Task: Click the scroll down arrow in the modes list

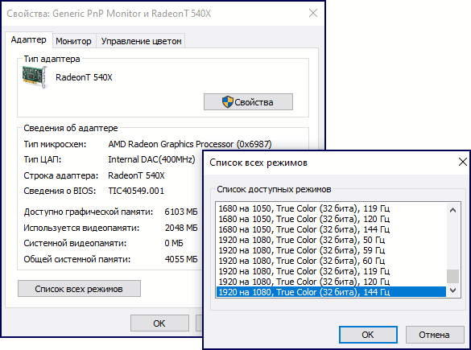Action: pos(452,290)
